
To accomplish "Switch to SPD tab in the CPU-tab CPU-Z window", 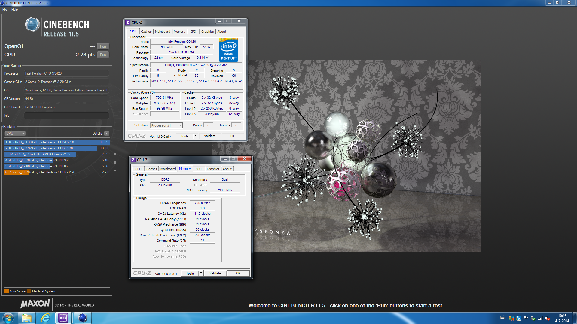I will pyautogui.click(x=193, y=31).
